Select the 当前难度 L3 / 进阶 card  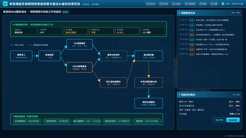[x=153, y=31]
